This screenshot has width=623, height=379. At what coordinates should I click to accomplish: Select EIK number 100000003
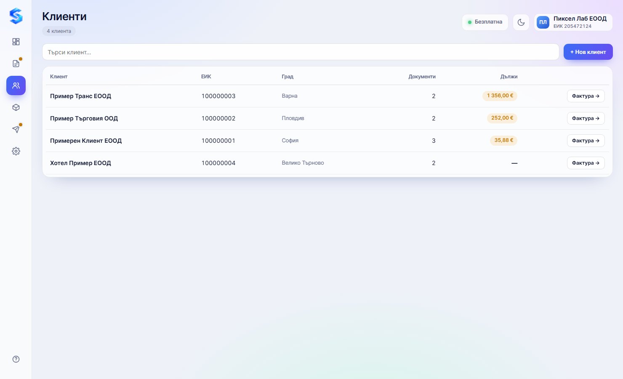coord(218,96)
